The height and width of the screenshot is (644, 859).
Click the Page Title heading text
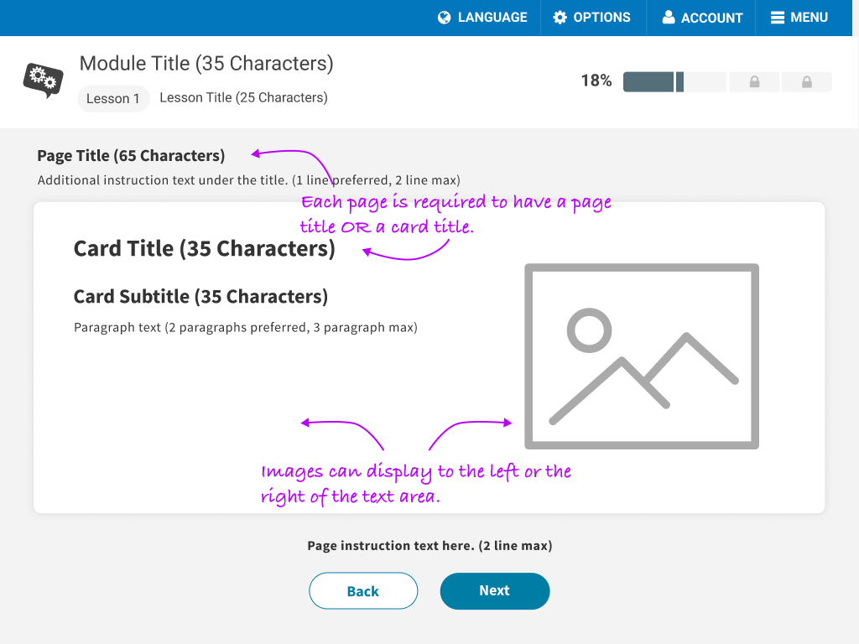pyautogui.click(x=131, y=156)
